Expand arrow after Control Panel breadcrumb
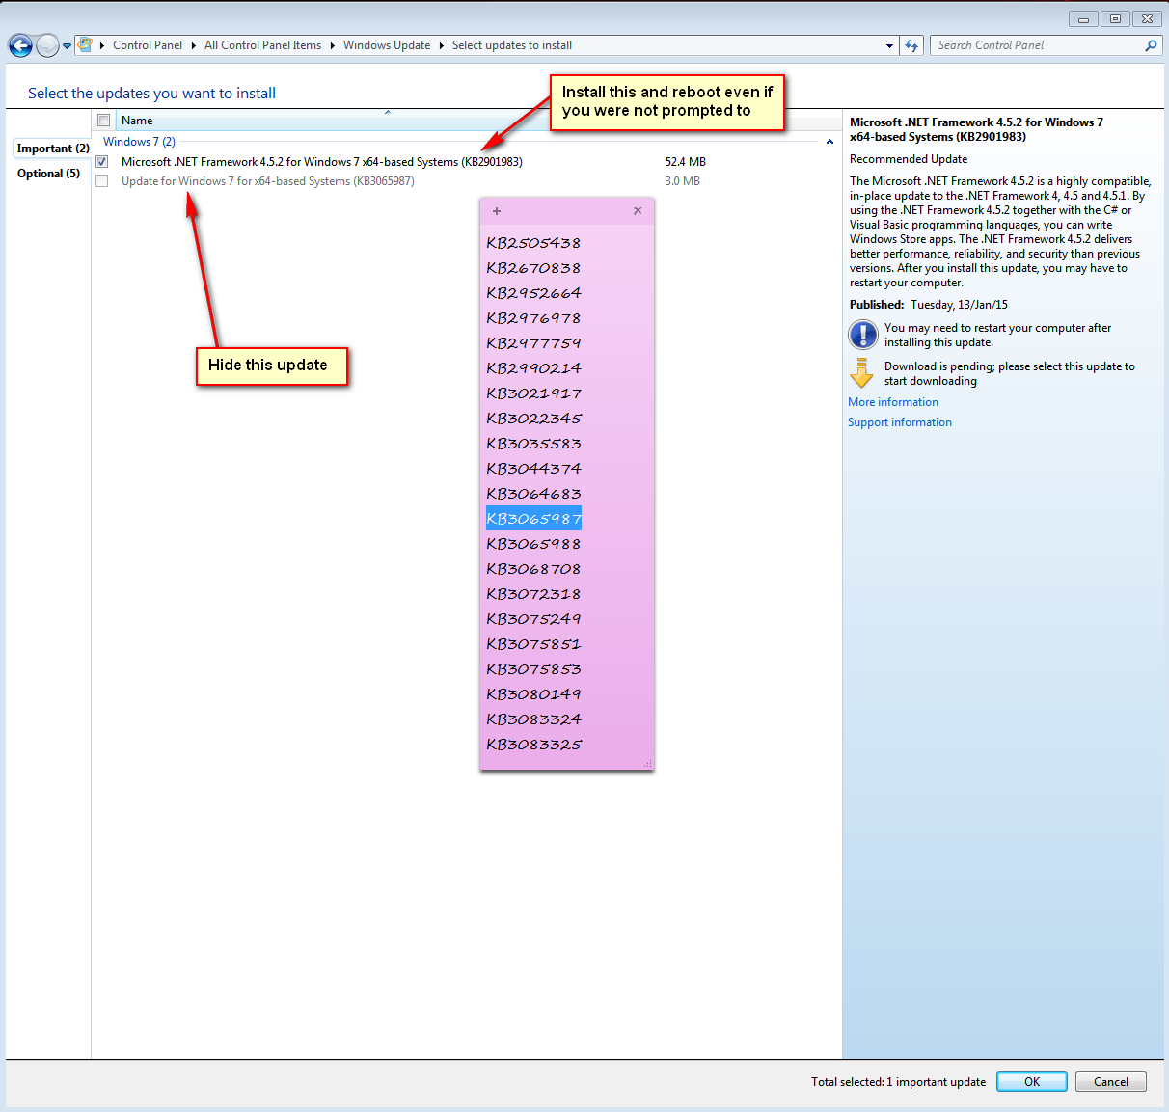 [x=194, y=45]
